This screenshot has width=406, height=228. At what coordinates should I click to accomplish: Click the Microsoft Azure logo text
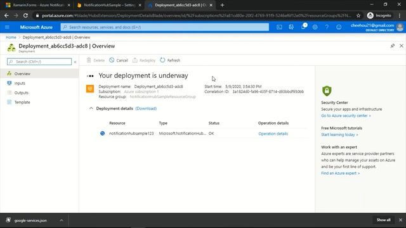coord(36,27)
